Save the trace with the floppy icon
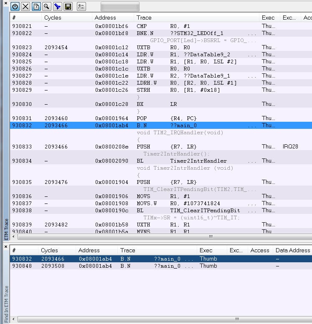This screenshot has width=312, height=324. point(68,7)
